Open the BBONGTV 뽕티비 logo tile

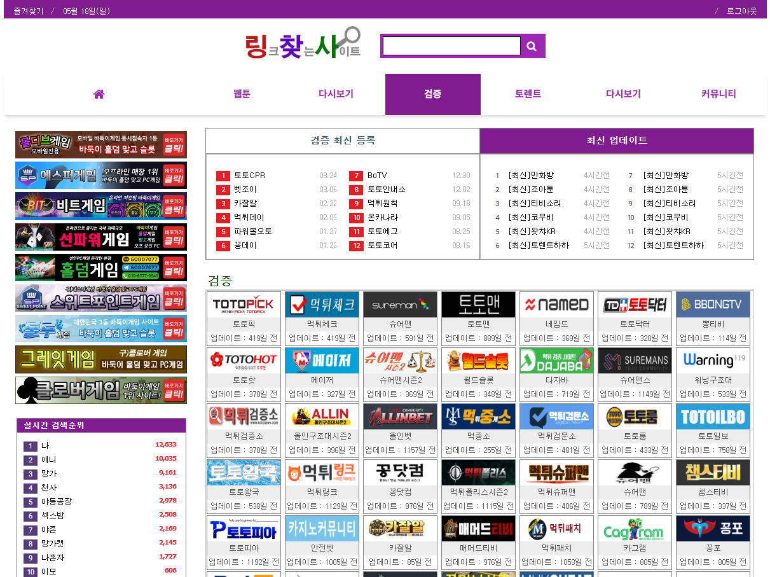click(713, 305)
